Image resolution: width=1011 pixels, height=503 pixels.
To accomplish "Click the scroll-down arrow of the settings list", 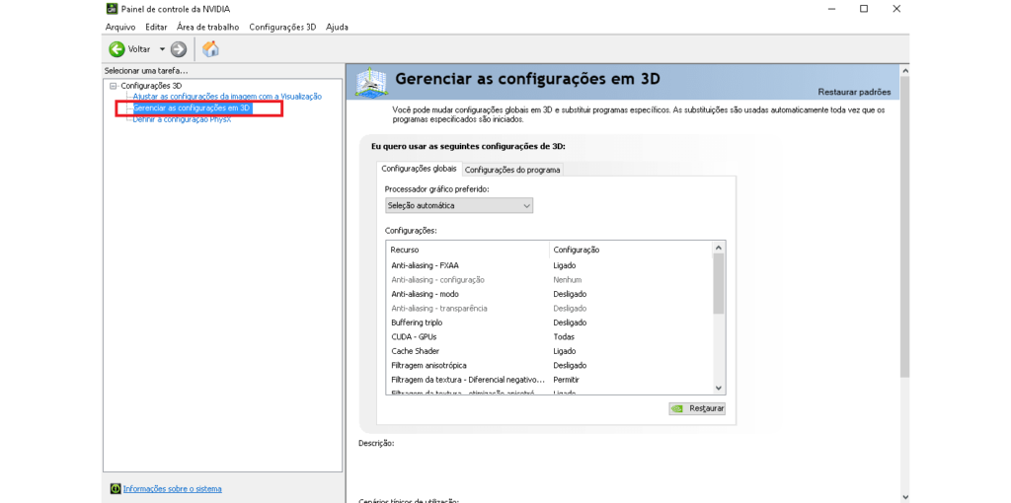I will (718, 389).
